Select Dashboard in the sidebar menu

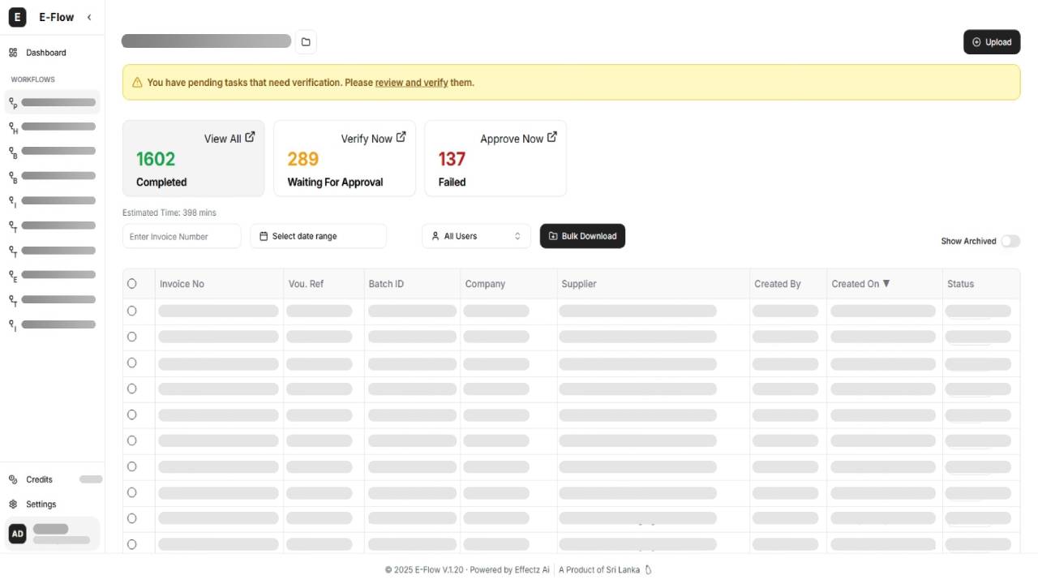tap(45, 52)
